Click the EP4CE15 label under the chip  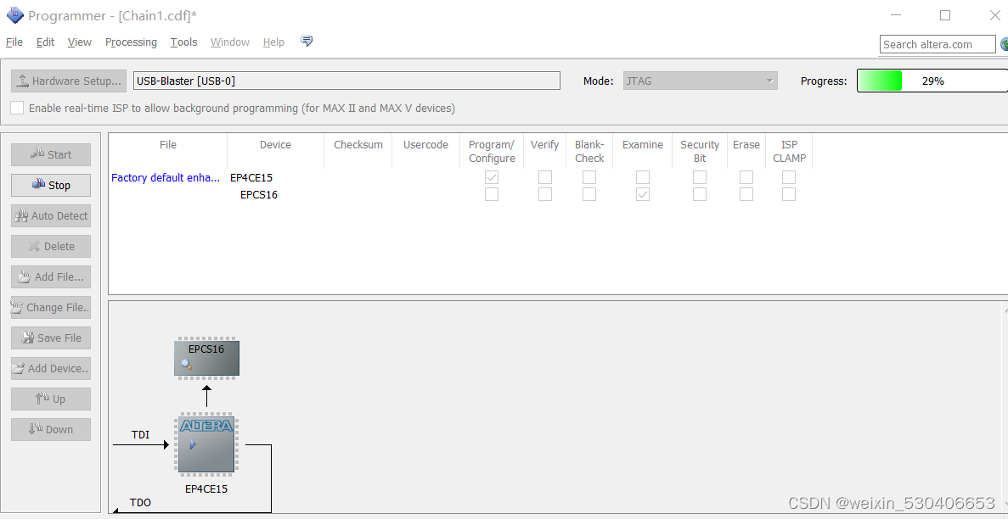(206, 488)
